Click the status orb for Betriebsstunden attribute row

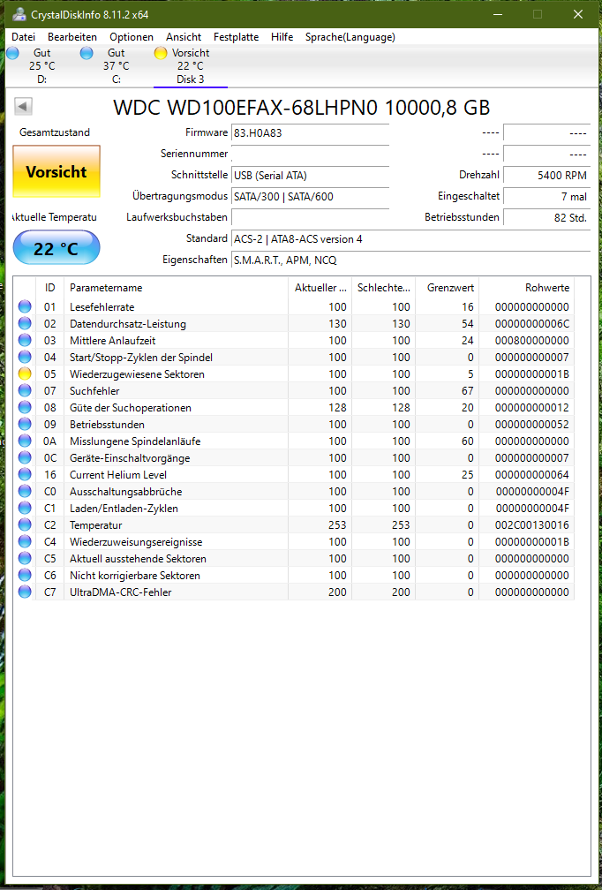pos(25,424)
